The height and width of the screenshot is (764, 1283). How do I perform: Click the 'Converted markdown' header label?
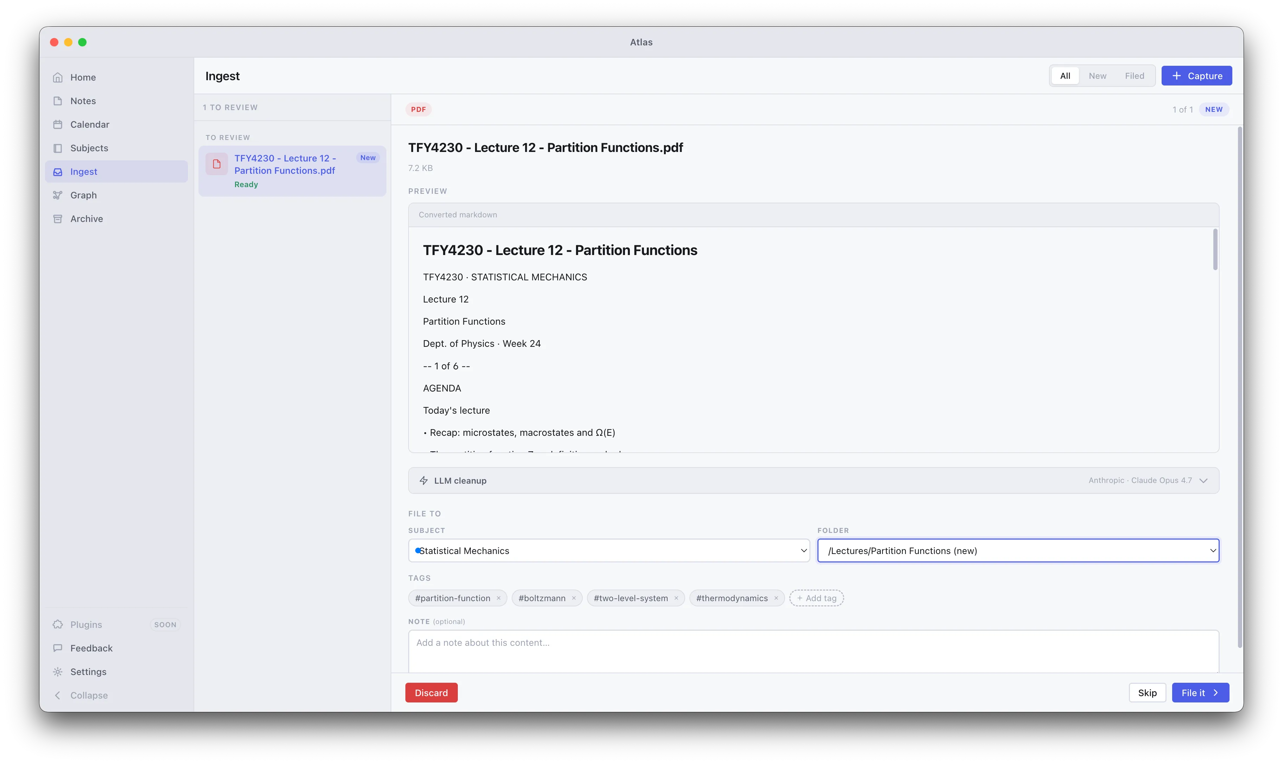pyautogui.click(x=457, y=215)
